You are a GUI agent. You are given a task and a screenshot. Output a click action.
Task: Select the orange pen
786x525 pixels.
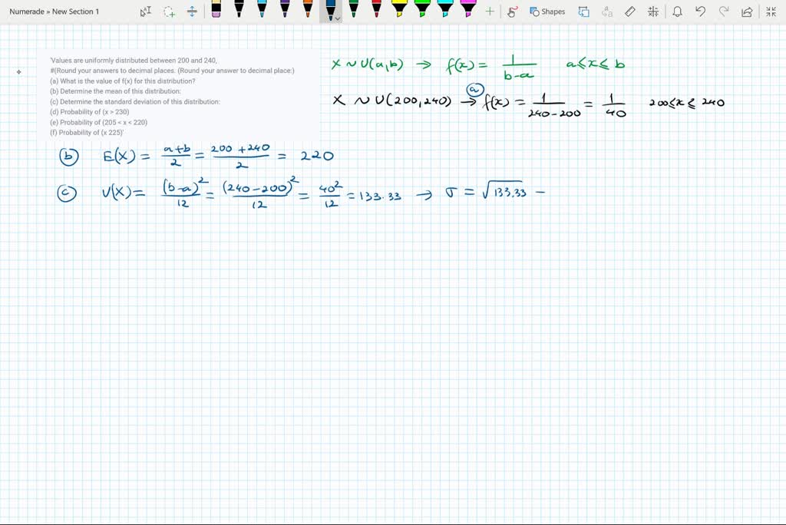[x=307, y=11]
